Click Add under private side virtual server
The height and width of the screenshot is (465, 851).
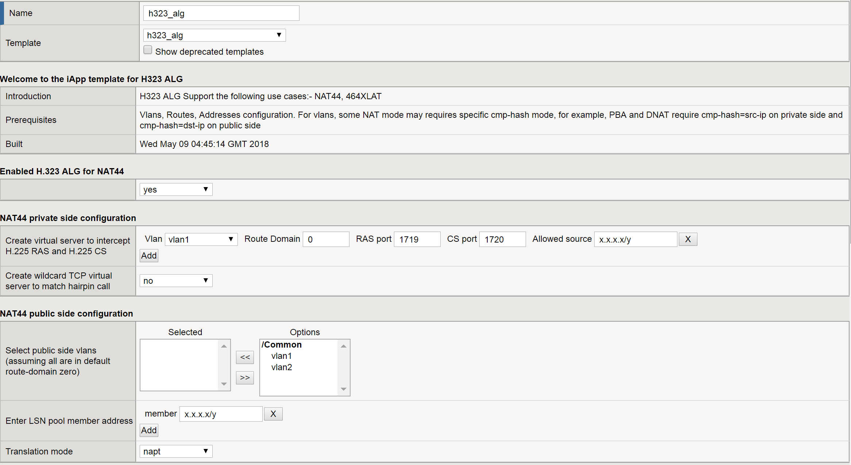coord(149,256)
